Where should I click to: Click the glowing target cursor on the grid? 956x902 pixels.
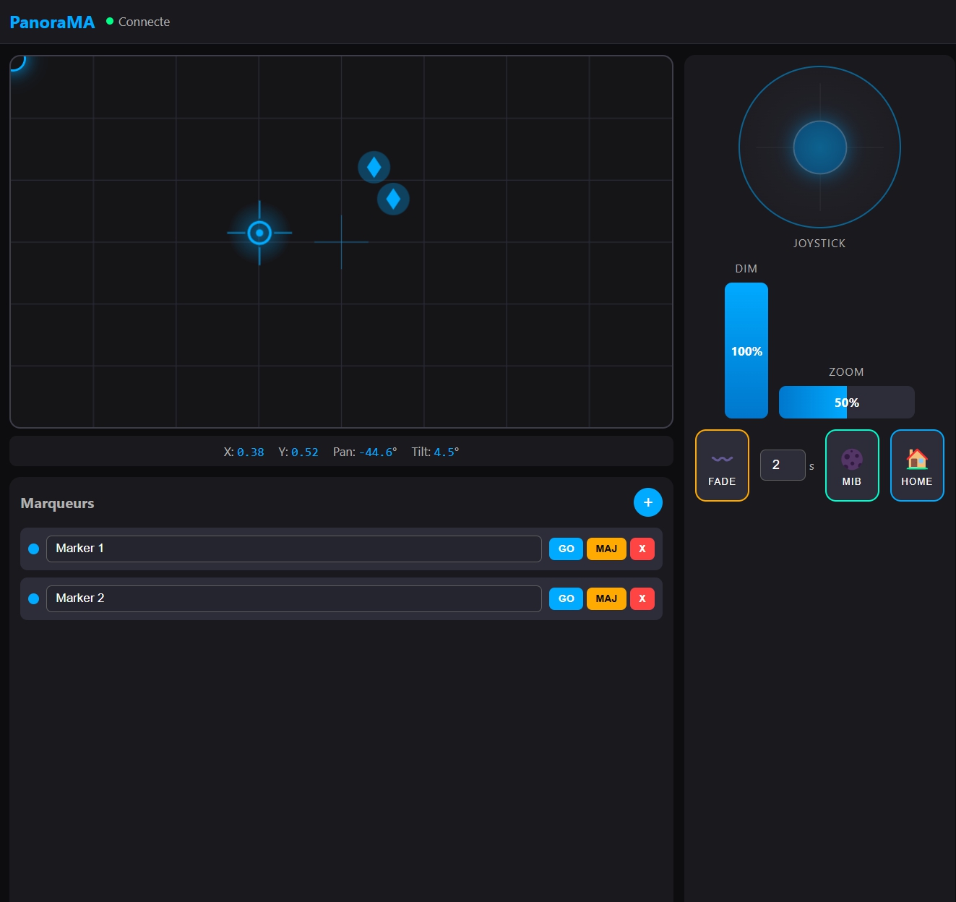(259, 233)
